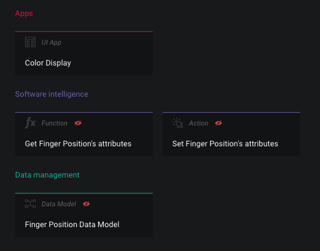Image resolution: width=320 pixels, height=251 pixels.
Task: Toggle hidden eye on Action card
Action: 219,123
